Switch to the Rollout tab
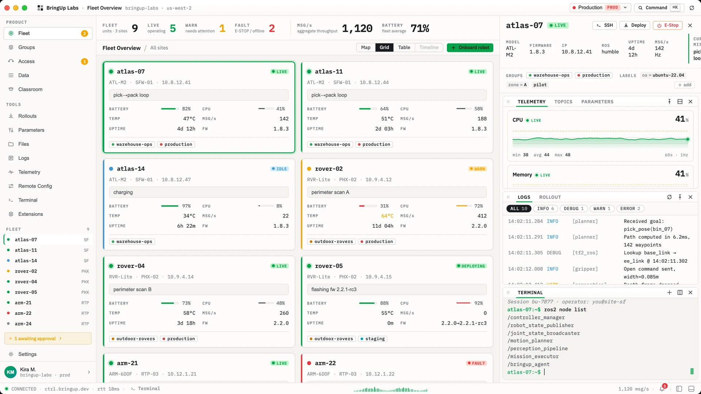Viewport: 701px width, 394px height. click(550, 197)
